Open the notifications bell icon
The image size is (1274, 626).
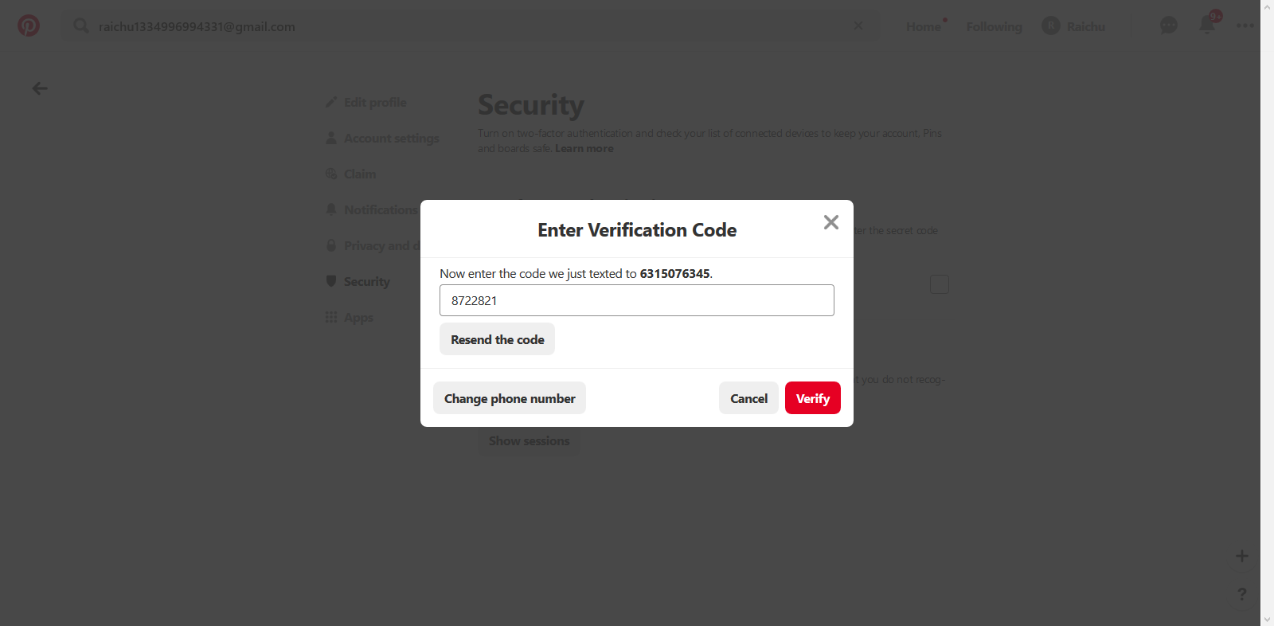pyautogui.click(x=1207, y=25)
